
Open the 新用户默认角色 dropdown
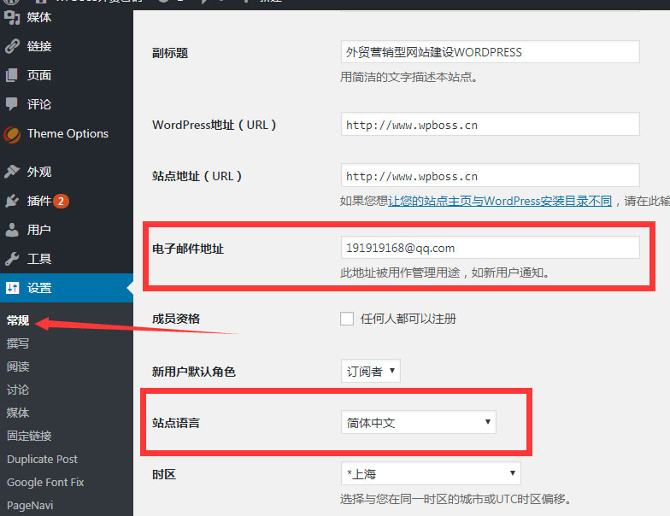coord(371,371)
